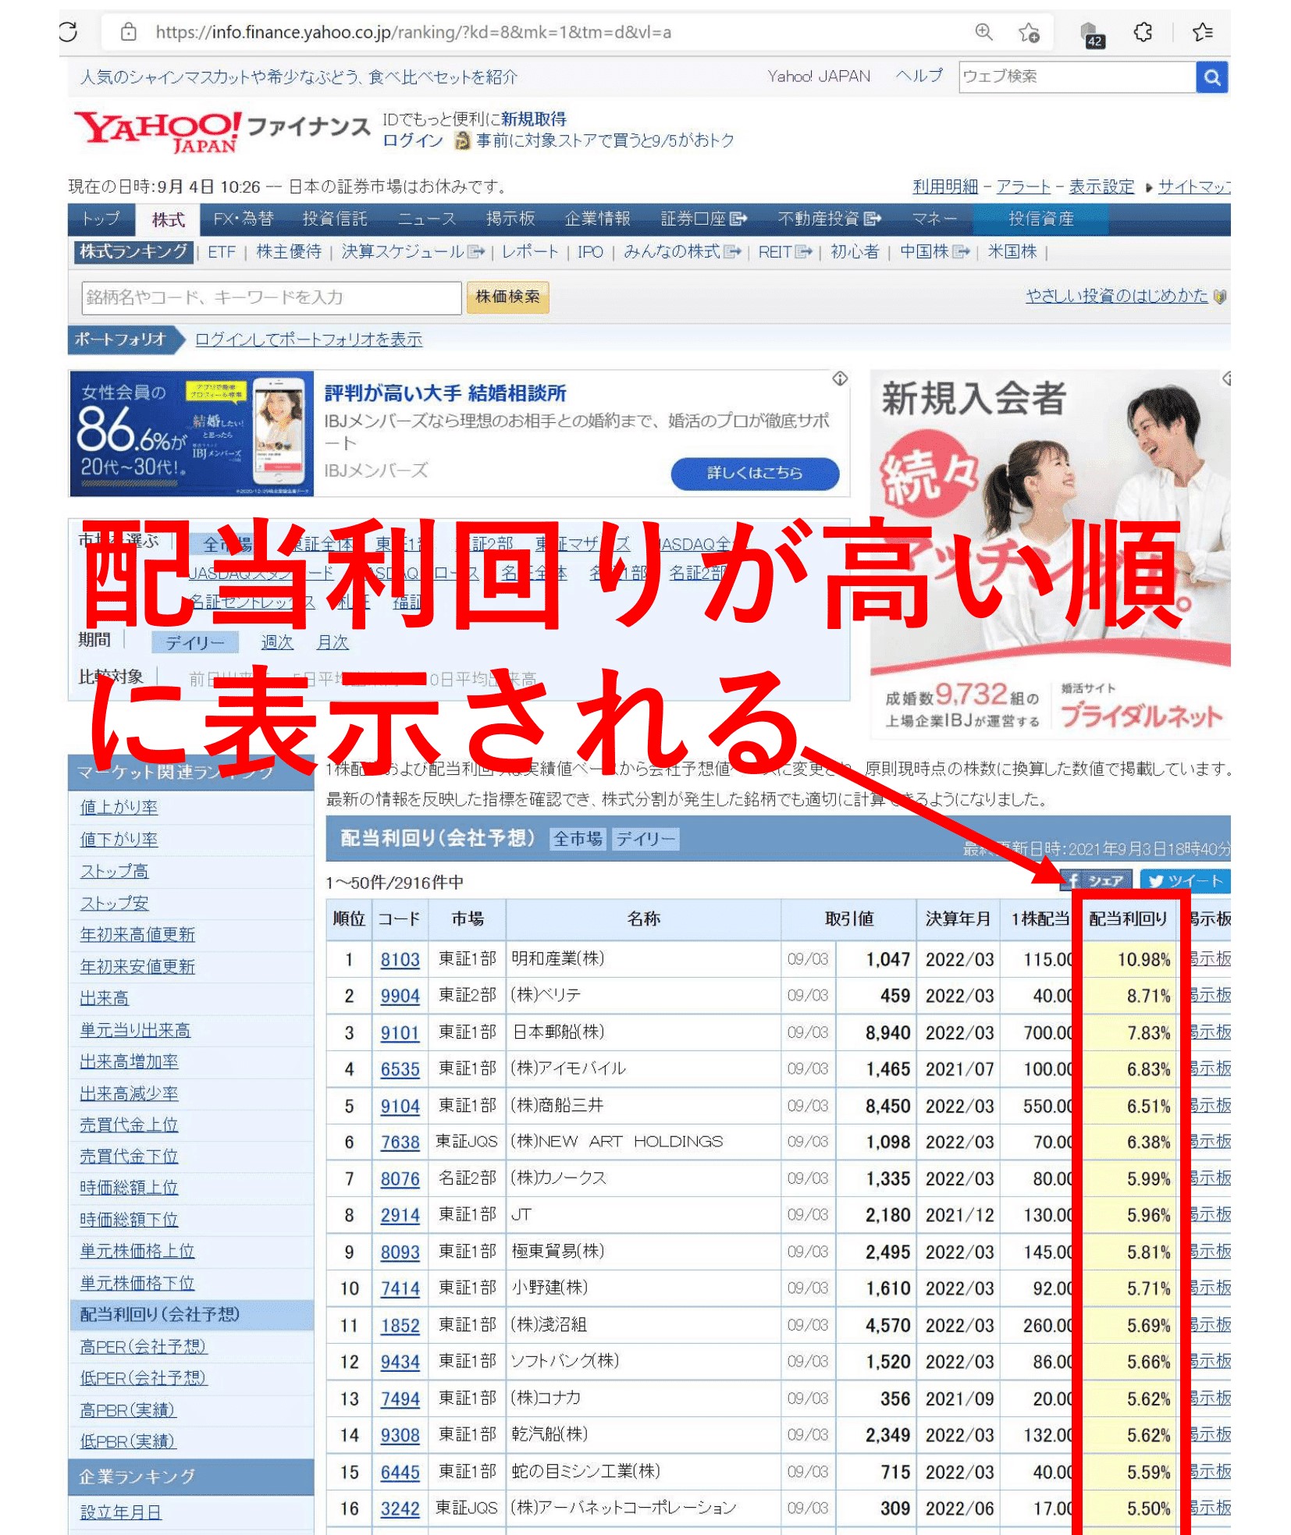This screenshot has width=1291, height=1535.
Task: Click the Twitter tweet button
Action: pyautogui.click(x=1185, y=880)
